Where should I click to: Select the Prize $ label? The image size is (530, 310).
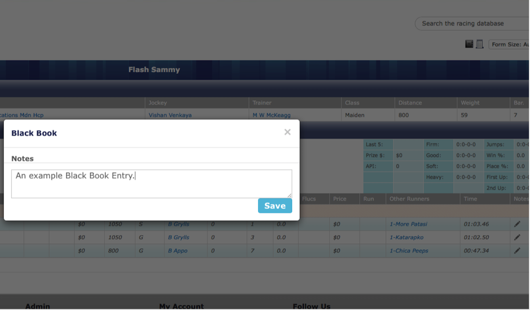(375, 155)
